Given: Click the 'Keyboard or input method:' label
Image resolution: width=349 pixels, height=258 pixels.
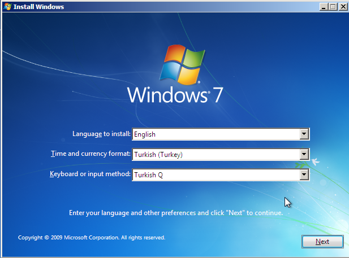Looking at the screenshot, I should click(x=90, y=174).
